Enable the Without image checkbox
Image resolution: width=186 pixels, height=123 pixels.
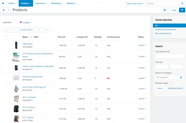(x=171, y=83)
